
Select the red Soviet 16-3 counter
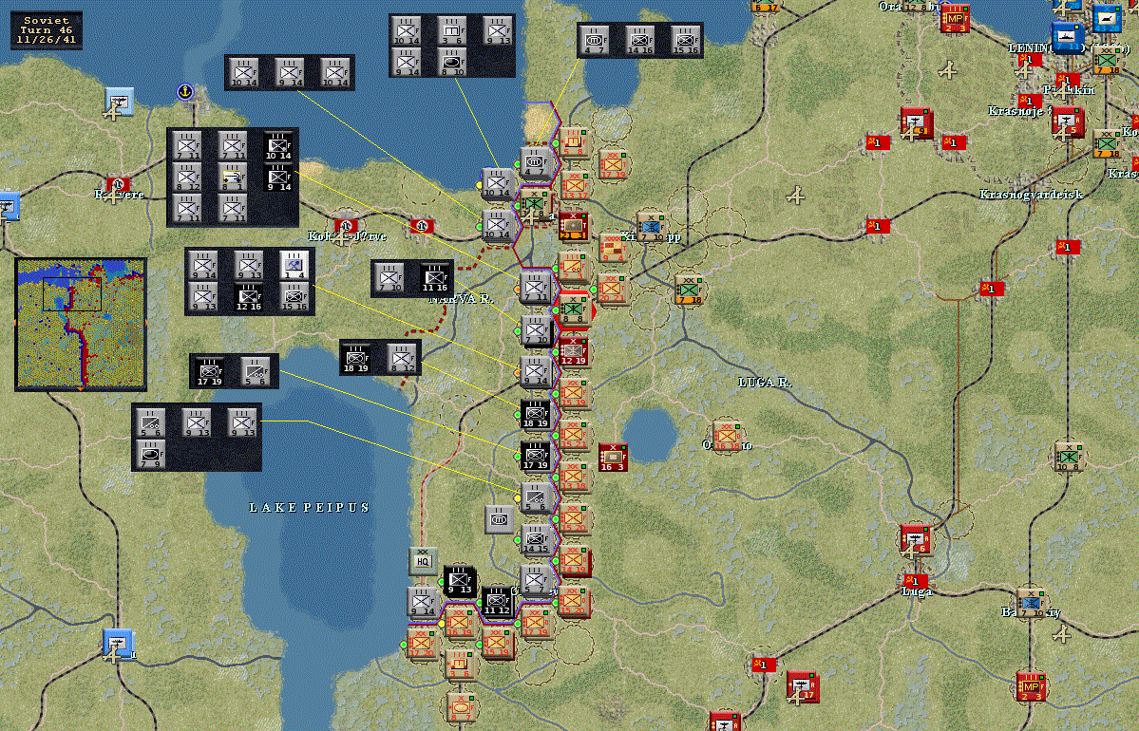tap(613, 458)
